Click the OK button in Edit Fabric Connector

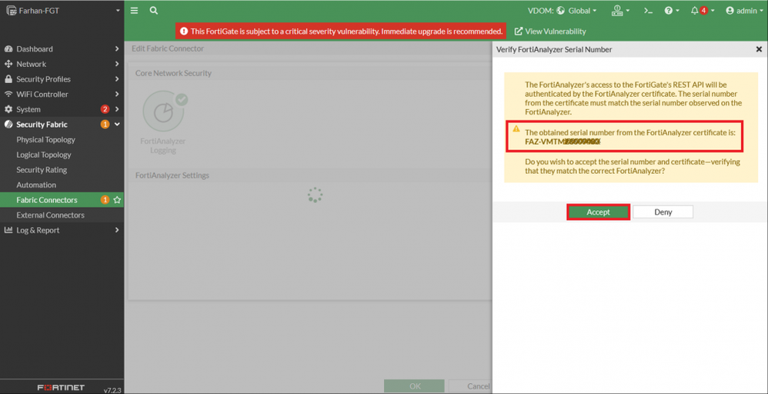pos(414,386)
